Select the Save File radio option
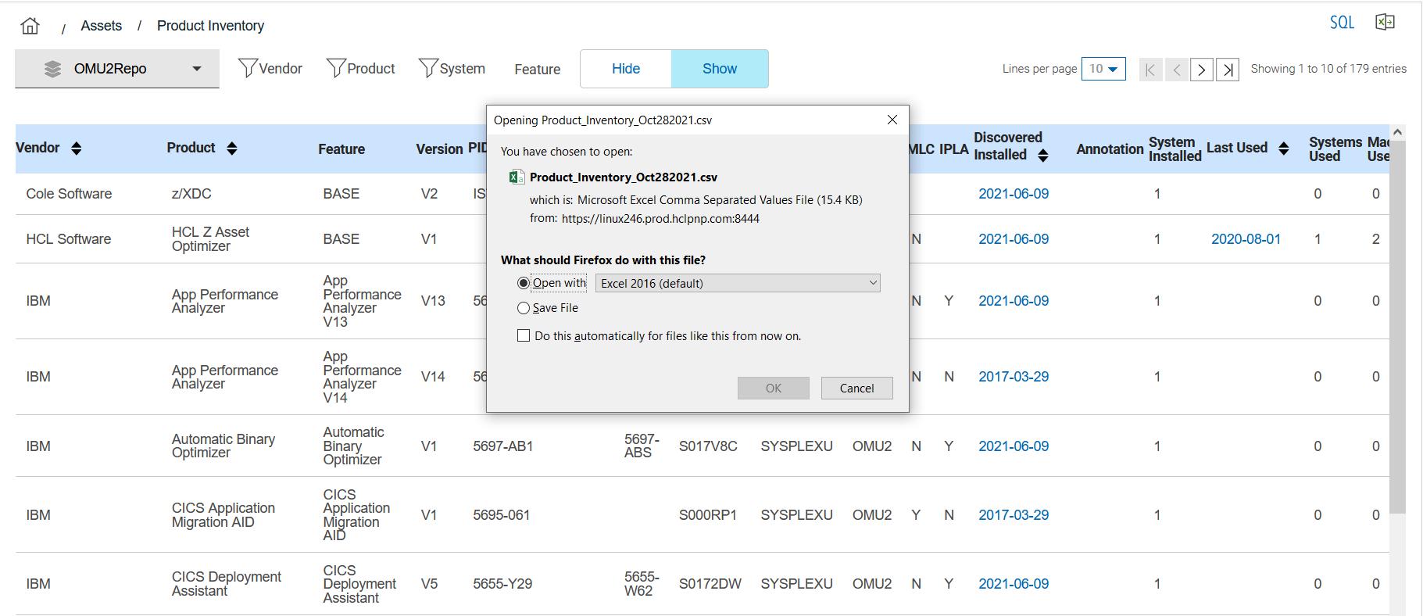This screenshot has height=616, width=1423. [524, 308]
